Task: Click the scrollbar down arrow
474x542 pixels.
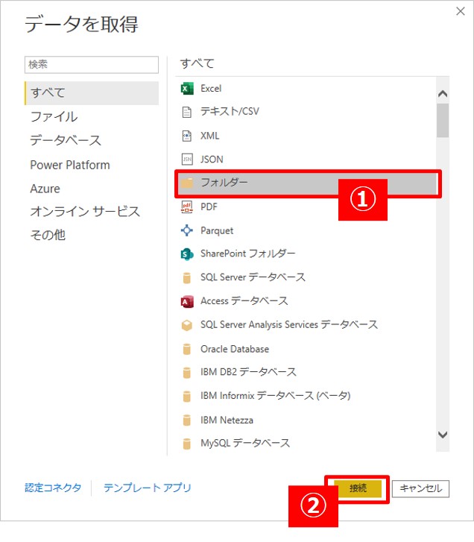Action: point(443,435)
